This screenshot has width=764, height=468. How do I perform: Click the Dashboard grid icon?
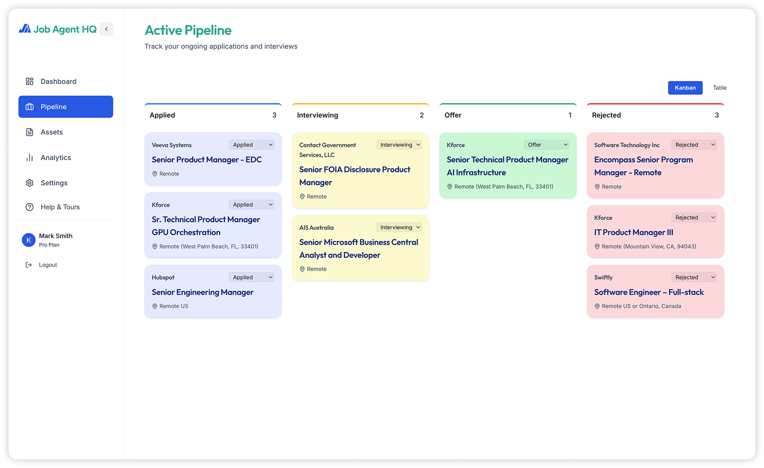click(x=30, y=82)
